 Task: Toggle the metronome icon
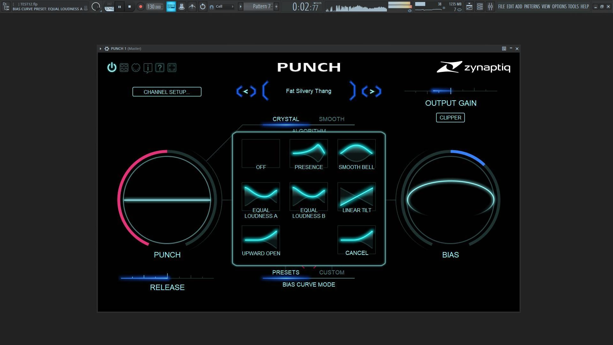(182, 6)
